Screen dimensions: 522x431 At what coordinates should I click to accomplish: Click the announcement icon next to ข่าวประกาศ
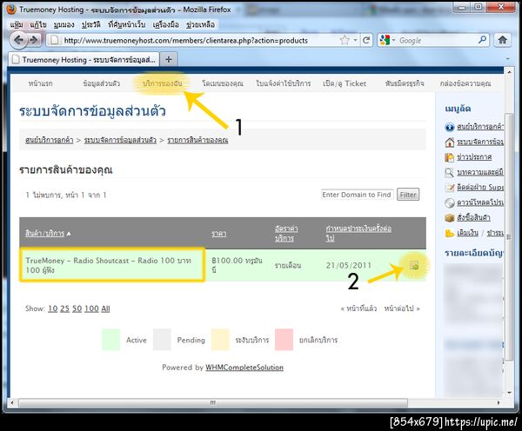[x=450, y=157]
